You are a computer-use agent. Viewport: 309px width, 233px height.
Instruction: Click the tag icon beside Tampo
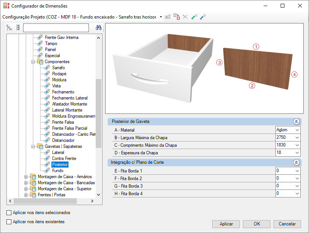tap(40, 43)
